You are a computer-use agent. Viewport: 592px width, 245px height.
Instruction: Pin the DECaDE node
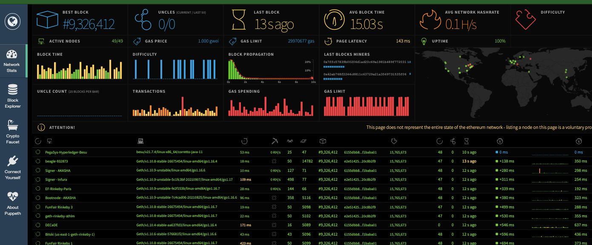point(38,225)
